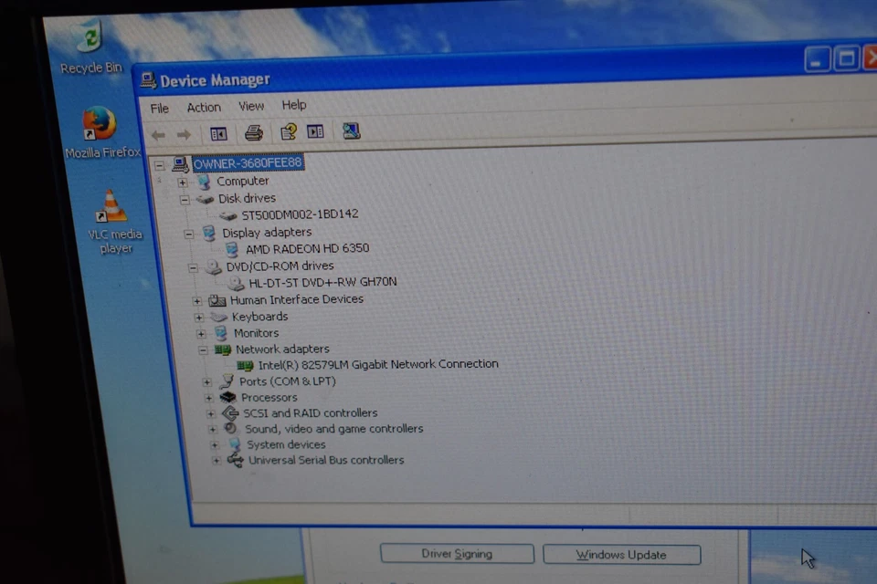Click the Properties toolbar icon
This screenshot has height=584, width=877.
point(315,132)
